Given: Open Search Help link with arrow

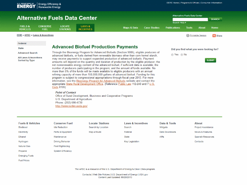Looking at the screenshot, I should 179,23.
